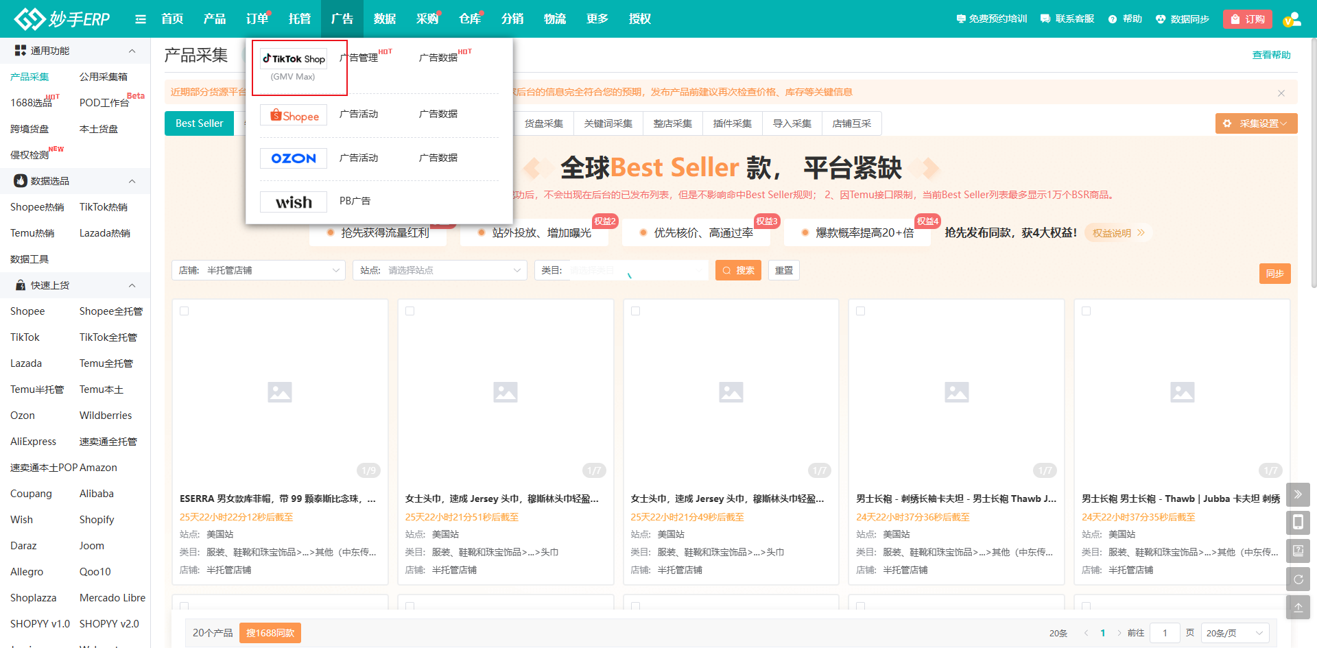Close the orange notice banner

pyautogui.click(x=1281, y=93)
